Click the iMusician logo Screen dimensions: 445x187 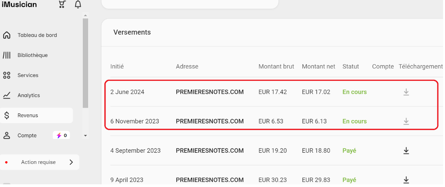tap(19, 4)
